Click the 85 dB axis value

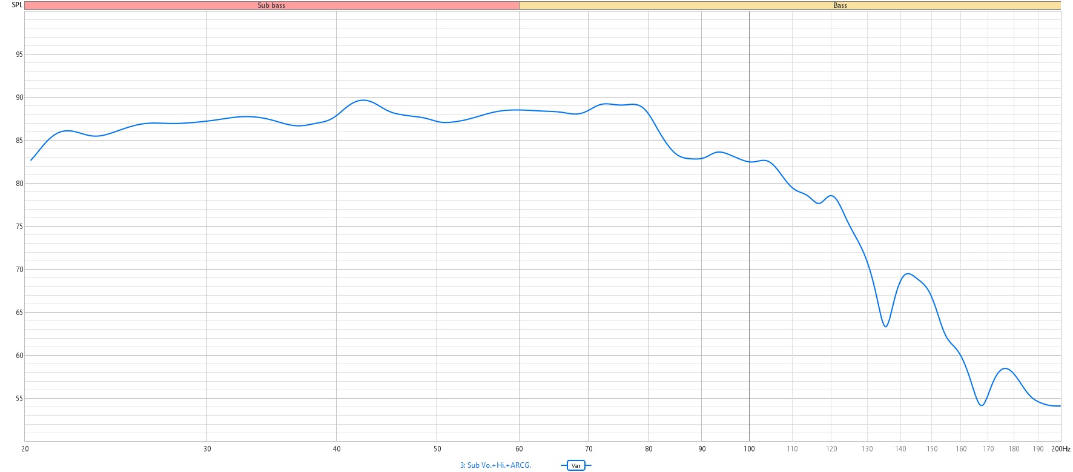(19, 141)
